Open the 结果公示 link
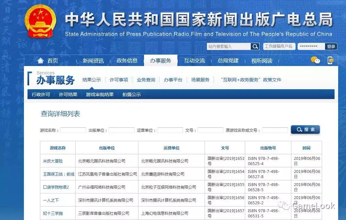The height and width of the screenshot is (220, 346). tap(91, 79)
